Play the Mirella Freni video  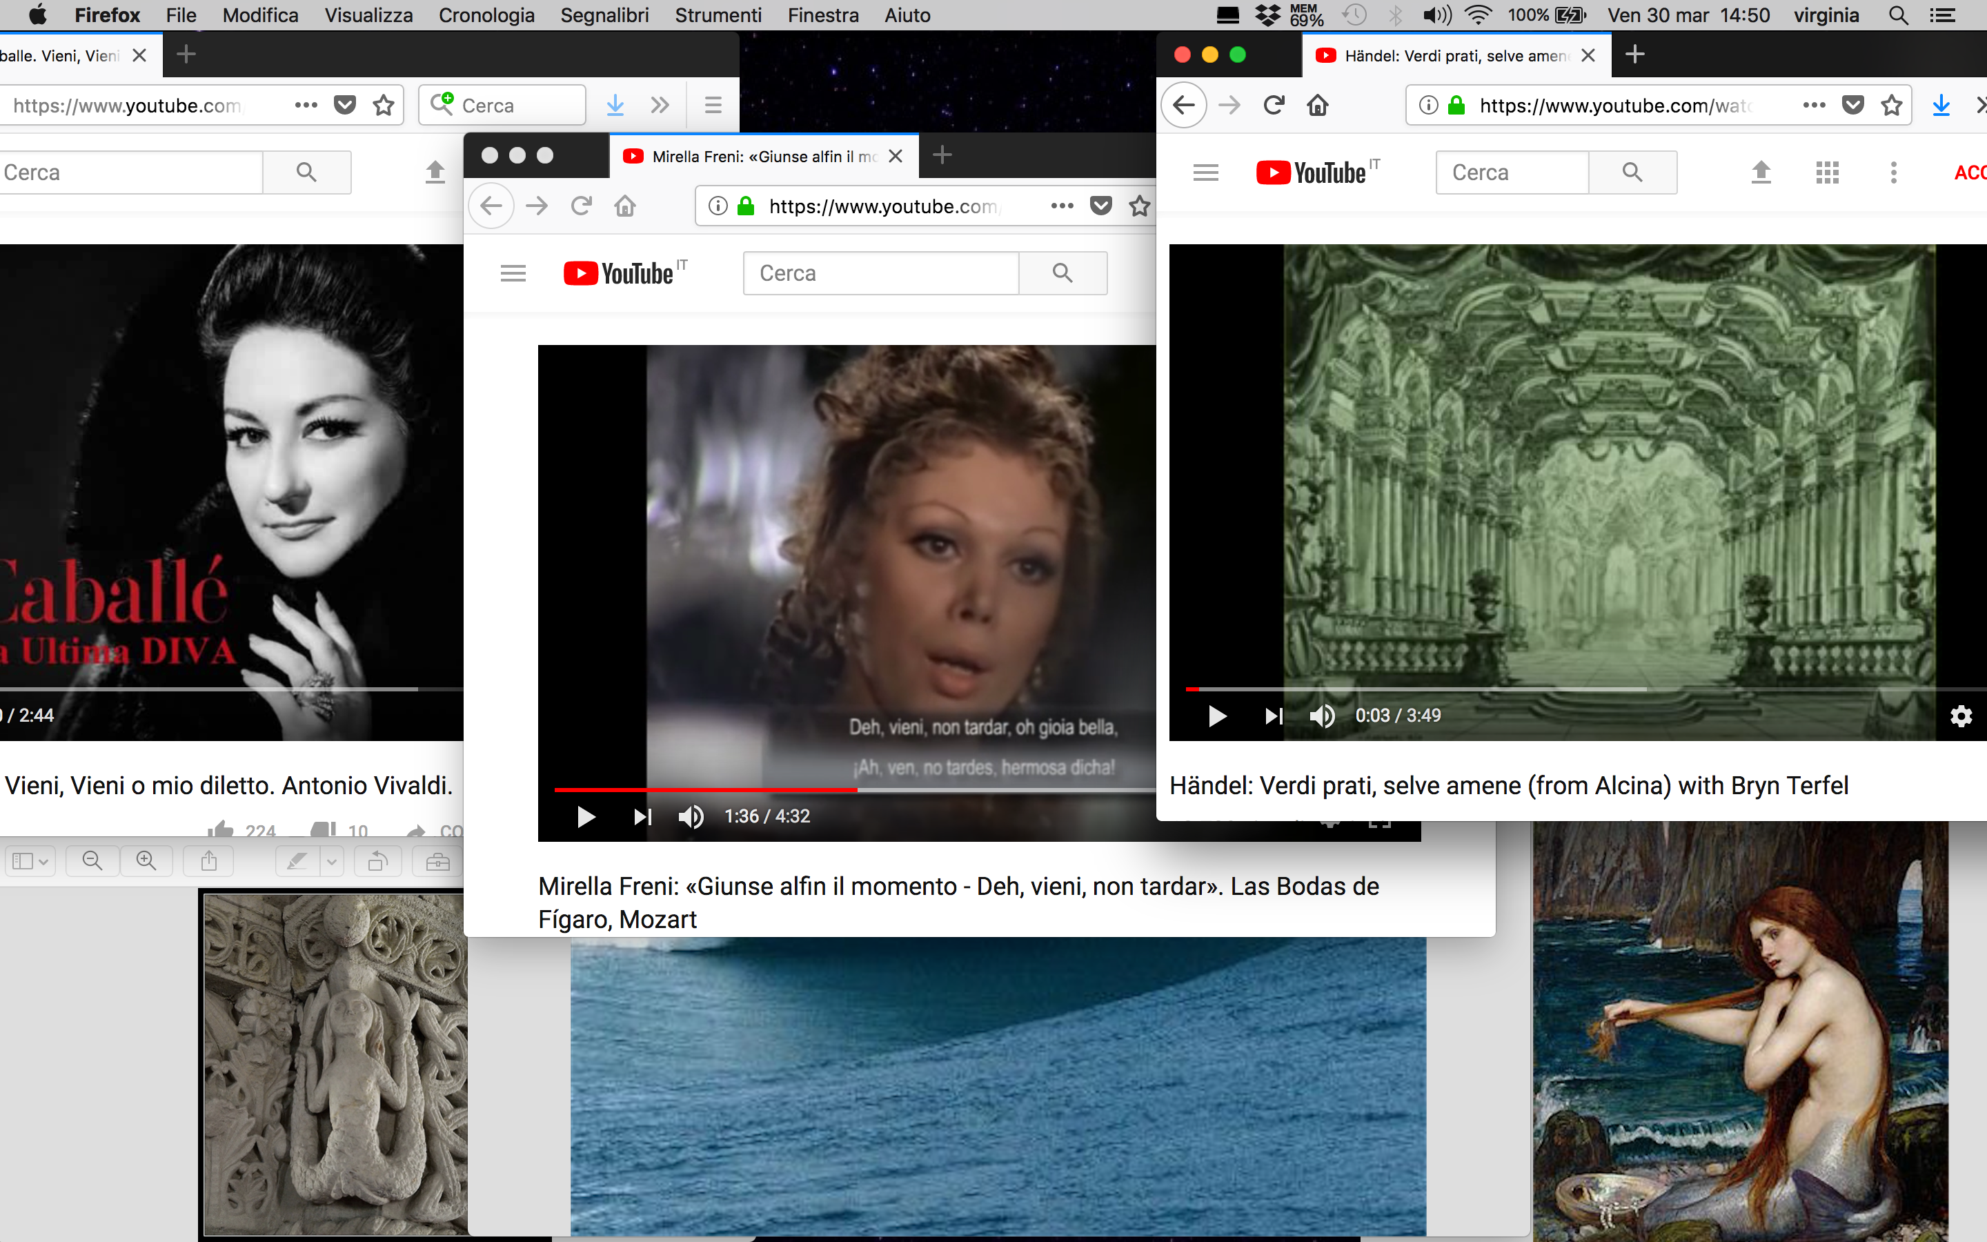click(x=586, y=816)
